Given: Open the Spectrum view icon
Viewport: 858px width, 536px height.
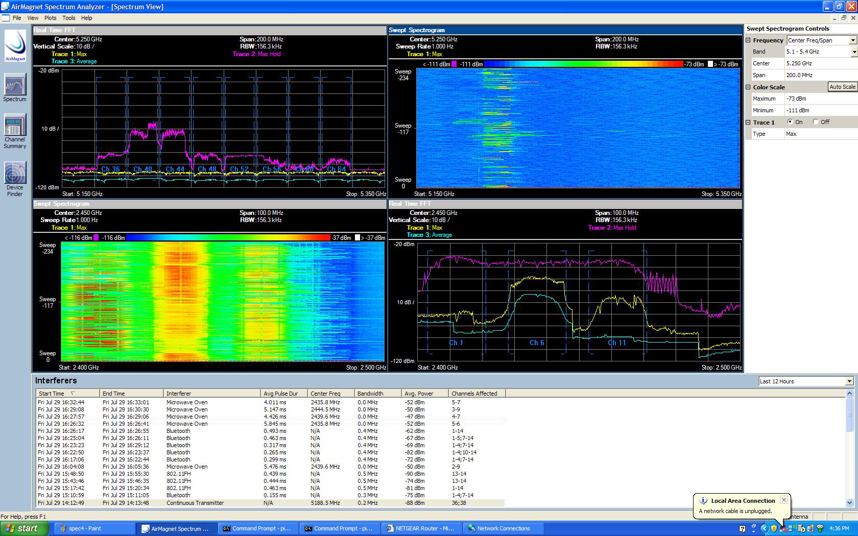Looking at the screenshot, I should tap(15, 86).
